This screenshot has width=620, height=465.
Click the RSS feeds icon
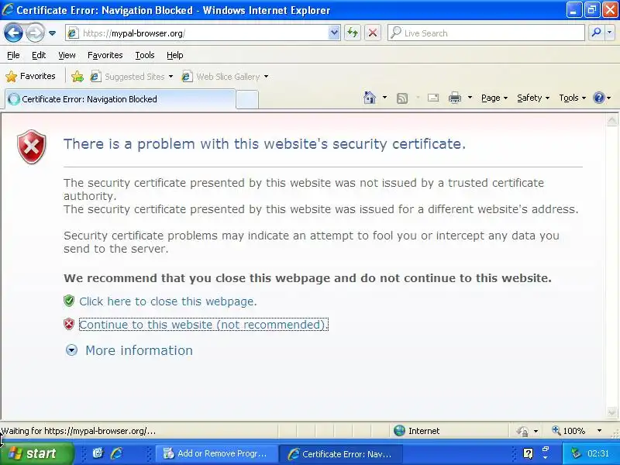(x=402, y=98)
